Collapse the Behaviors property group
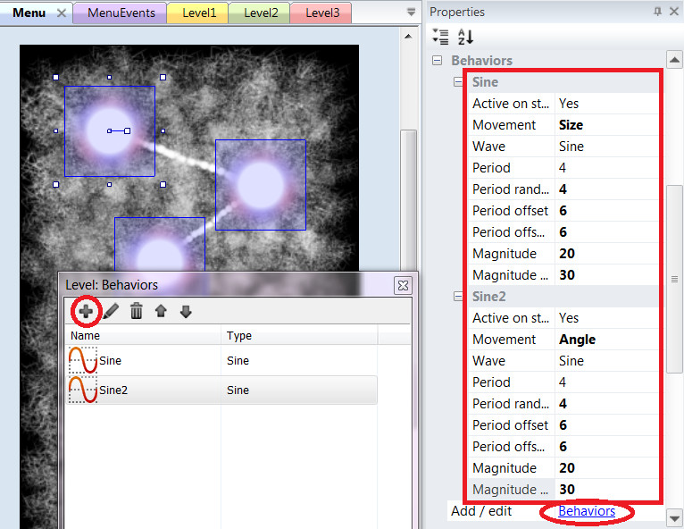 coord(438,61)
